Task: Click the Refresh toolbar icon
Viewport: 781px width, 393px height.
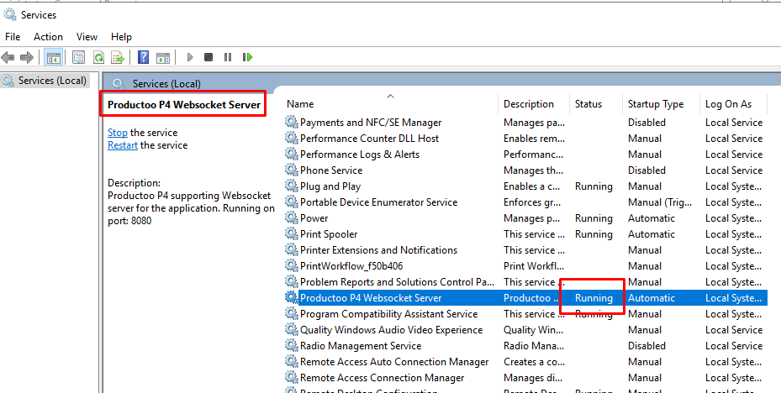Action: pos(98,57)
